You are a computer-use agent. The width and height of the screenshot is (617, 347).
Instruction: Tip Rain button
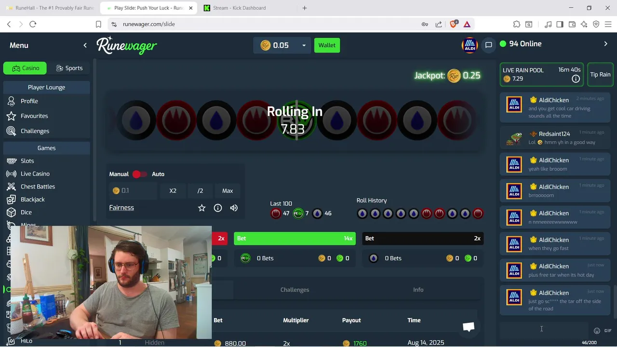pyautogui.click(x=600, y=75)
